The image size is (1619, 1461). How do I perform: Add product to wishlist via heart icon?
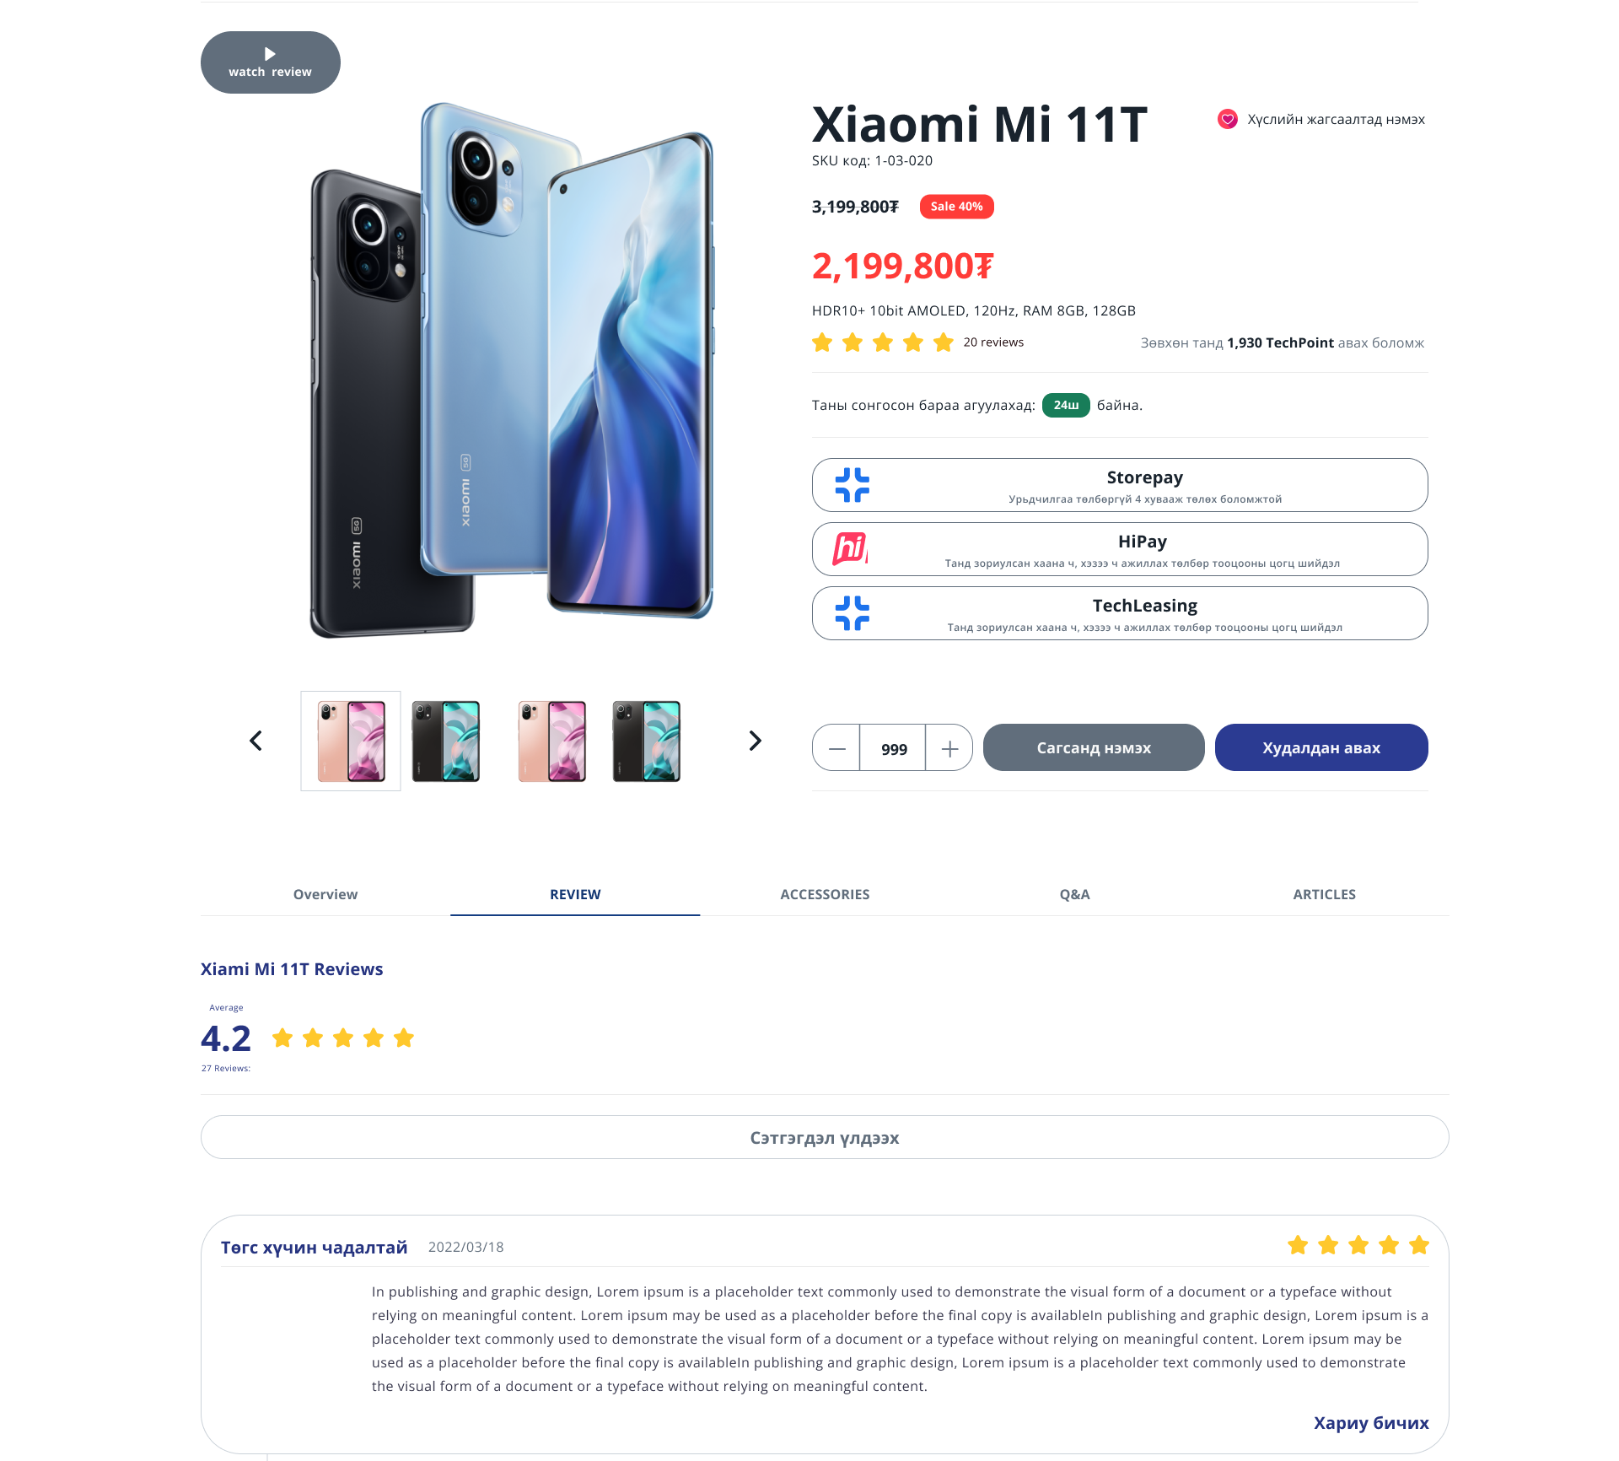point(1227,120)
